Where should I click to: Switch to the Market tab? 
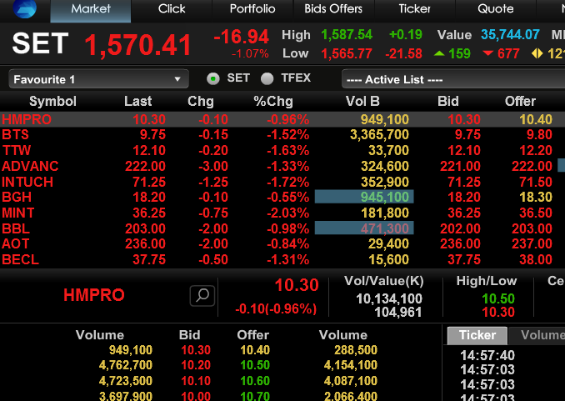tap(91, 11)
